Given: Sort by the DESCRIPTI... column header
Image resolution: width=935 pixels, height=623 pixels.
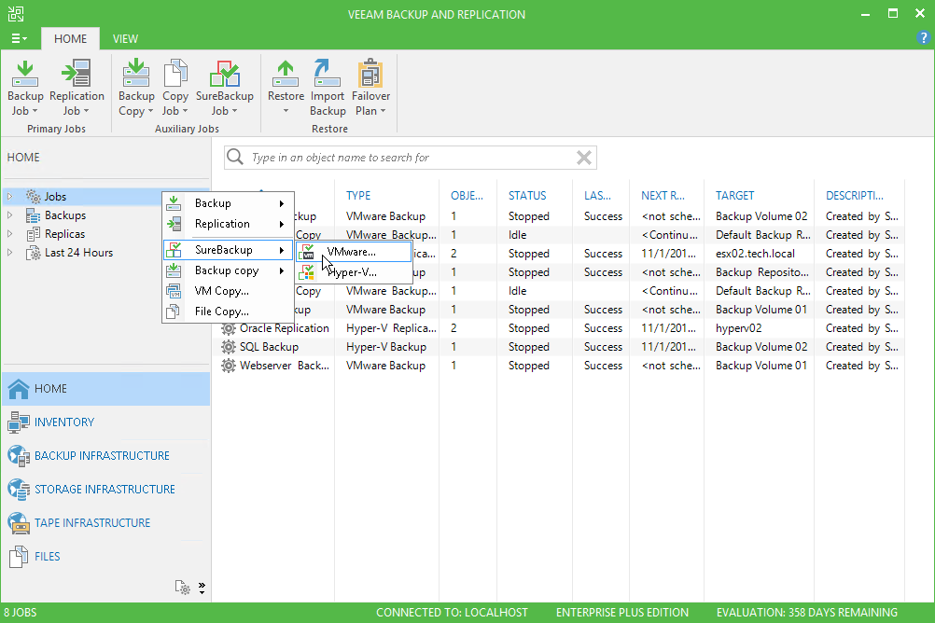Looking at the screenshot, I should tap(855, 196).
